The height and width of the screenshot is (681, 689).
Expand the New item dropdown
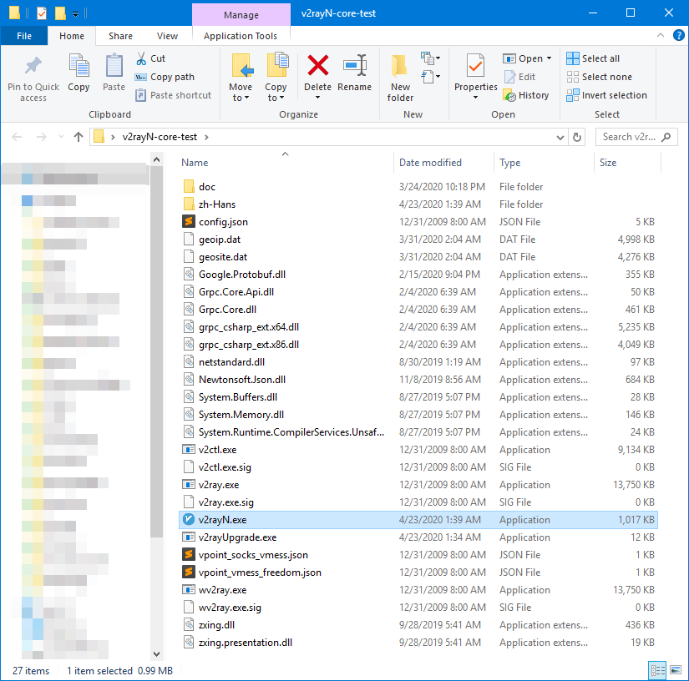pyautogui.click(x=431, y=58)
